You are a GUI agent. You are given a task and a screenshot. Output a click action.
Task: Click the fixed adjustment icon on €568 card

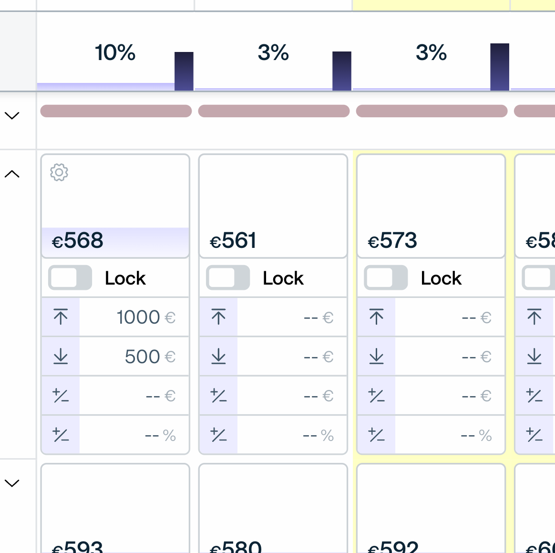[x=60, y=395]
